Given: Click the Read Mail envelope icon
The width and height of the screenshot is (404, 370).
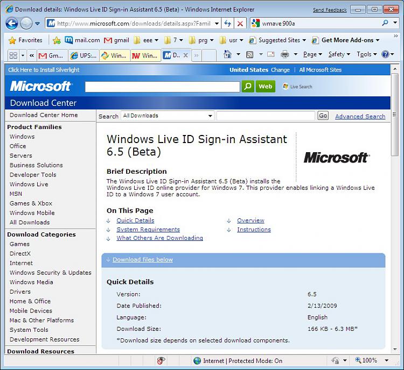Looking at the screenshot, I should pyautogui.click(x=270, y=54).
